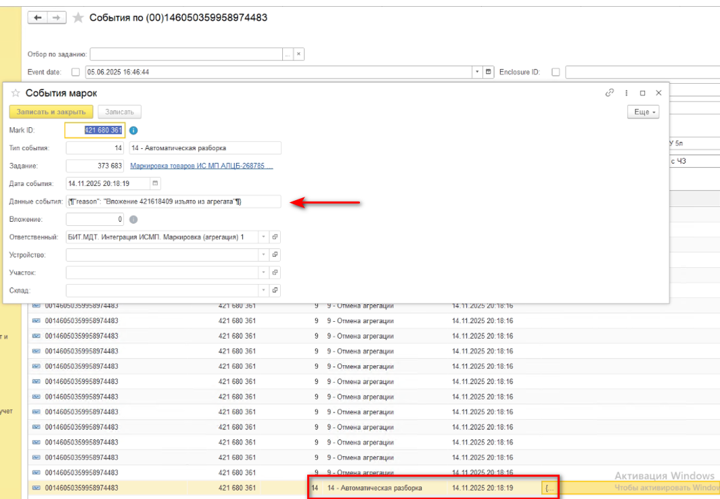Add События марок dialog to favorites
Screen dimensions: 720x499
tap(16, 93)
